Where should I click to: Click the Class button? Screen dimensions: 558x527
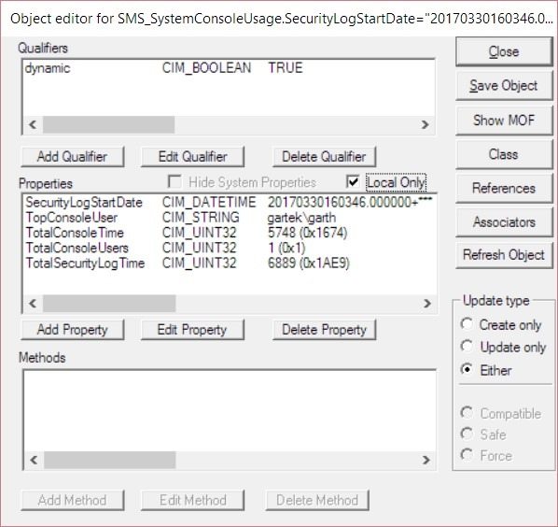coord(504,154)
